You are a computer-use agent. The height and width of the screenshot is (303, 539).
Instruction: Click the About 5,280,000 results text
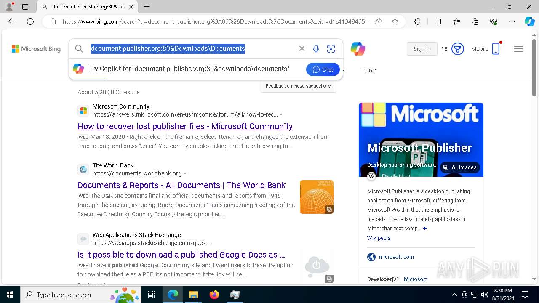109,92
